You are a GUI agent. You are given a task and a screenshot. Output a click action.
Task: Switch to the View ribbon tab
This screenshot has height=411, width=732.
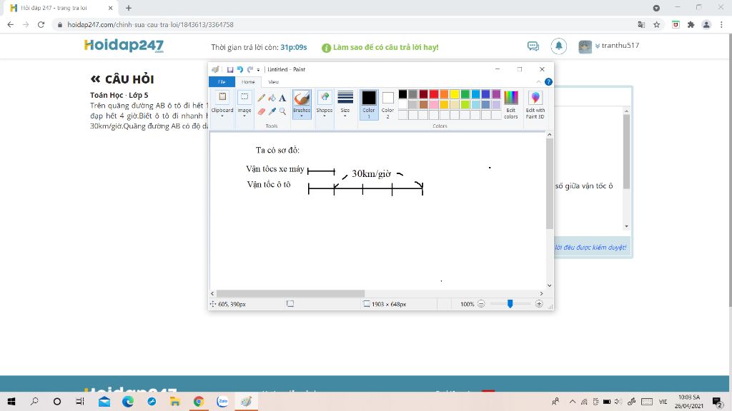[x=274, y=81]
